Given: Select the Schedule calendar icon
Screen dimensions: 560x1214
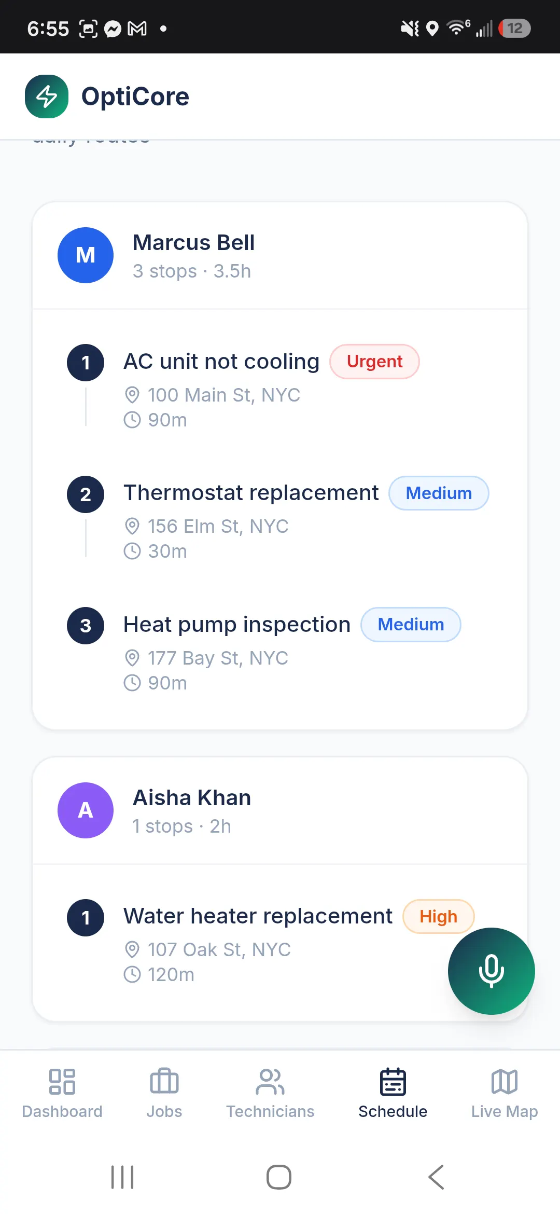Looking at the screenshot, I should [x=393, y=1082].
